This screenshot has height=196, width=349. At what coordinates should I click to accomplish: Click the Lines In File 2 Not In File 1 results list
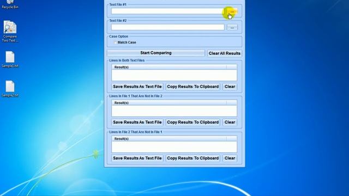pos(174,144)
